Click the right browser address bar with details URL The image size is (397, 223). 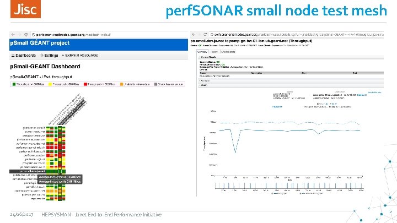[296, 34]
